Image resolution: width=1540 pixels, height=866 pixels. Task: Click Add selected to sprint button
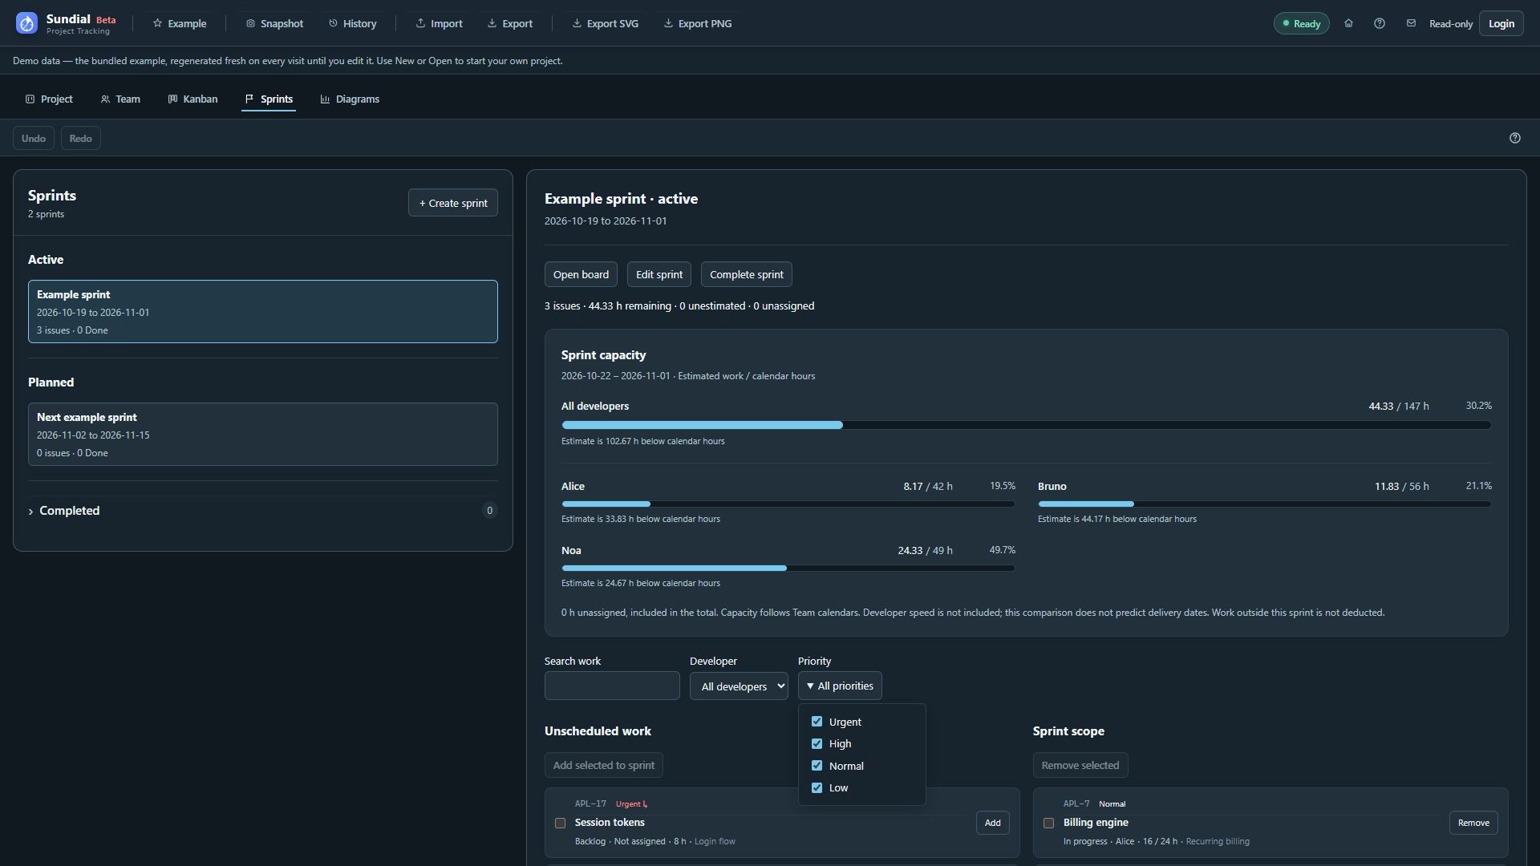604,765
